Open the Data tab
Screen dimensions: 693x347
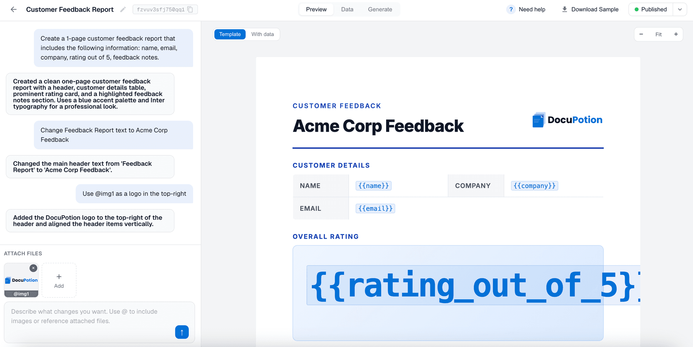point(347,9)
